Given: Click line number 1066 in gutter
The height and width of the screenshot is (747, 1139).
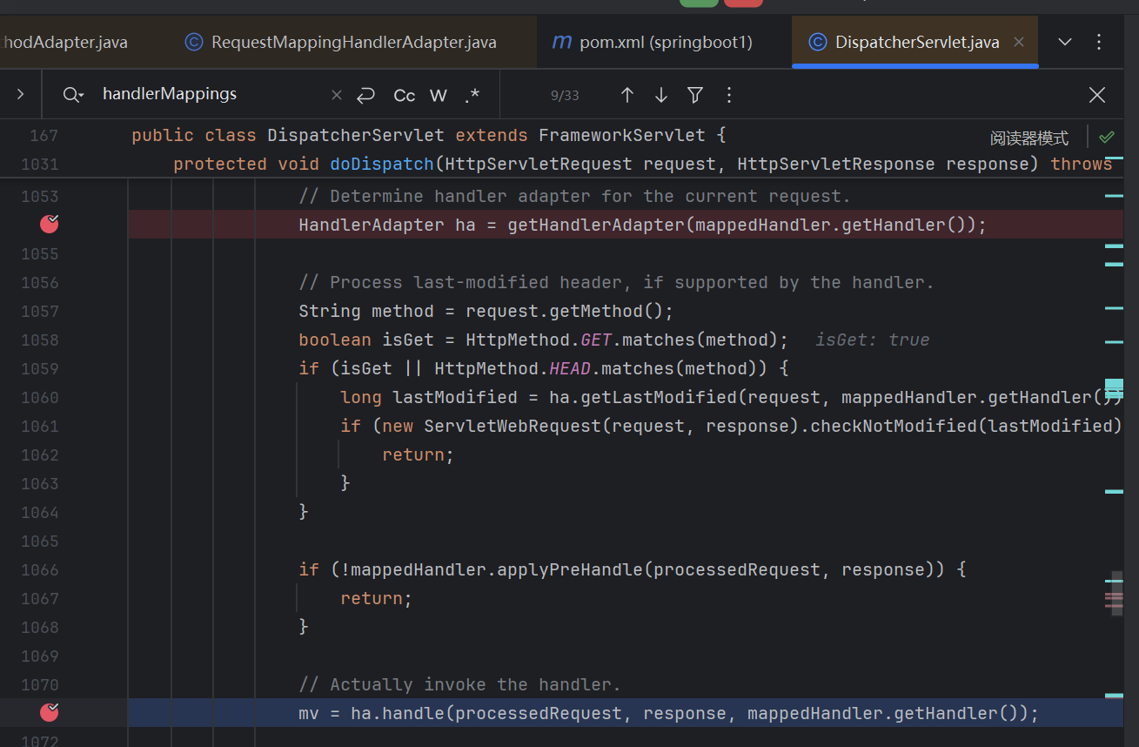Looking at the screenshot, I should [x=40, y=569].
